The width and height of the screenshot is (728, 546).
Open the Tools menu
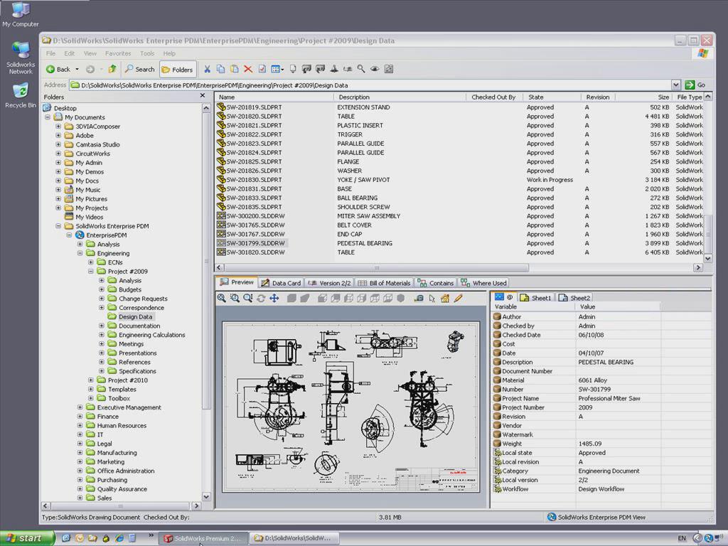coord(147,53)
